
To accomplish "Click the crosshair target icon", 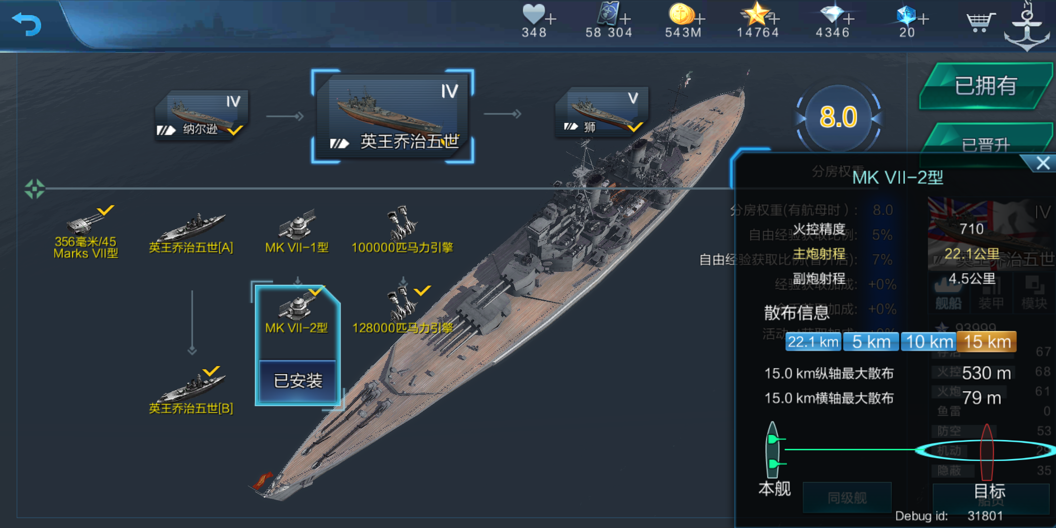I will click(x=35, y=189).
